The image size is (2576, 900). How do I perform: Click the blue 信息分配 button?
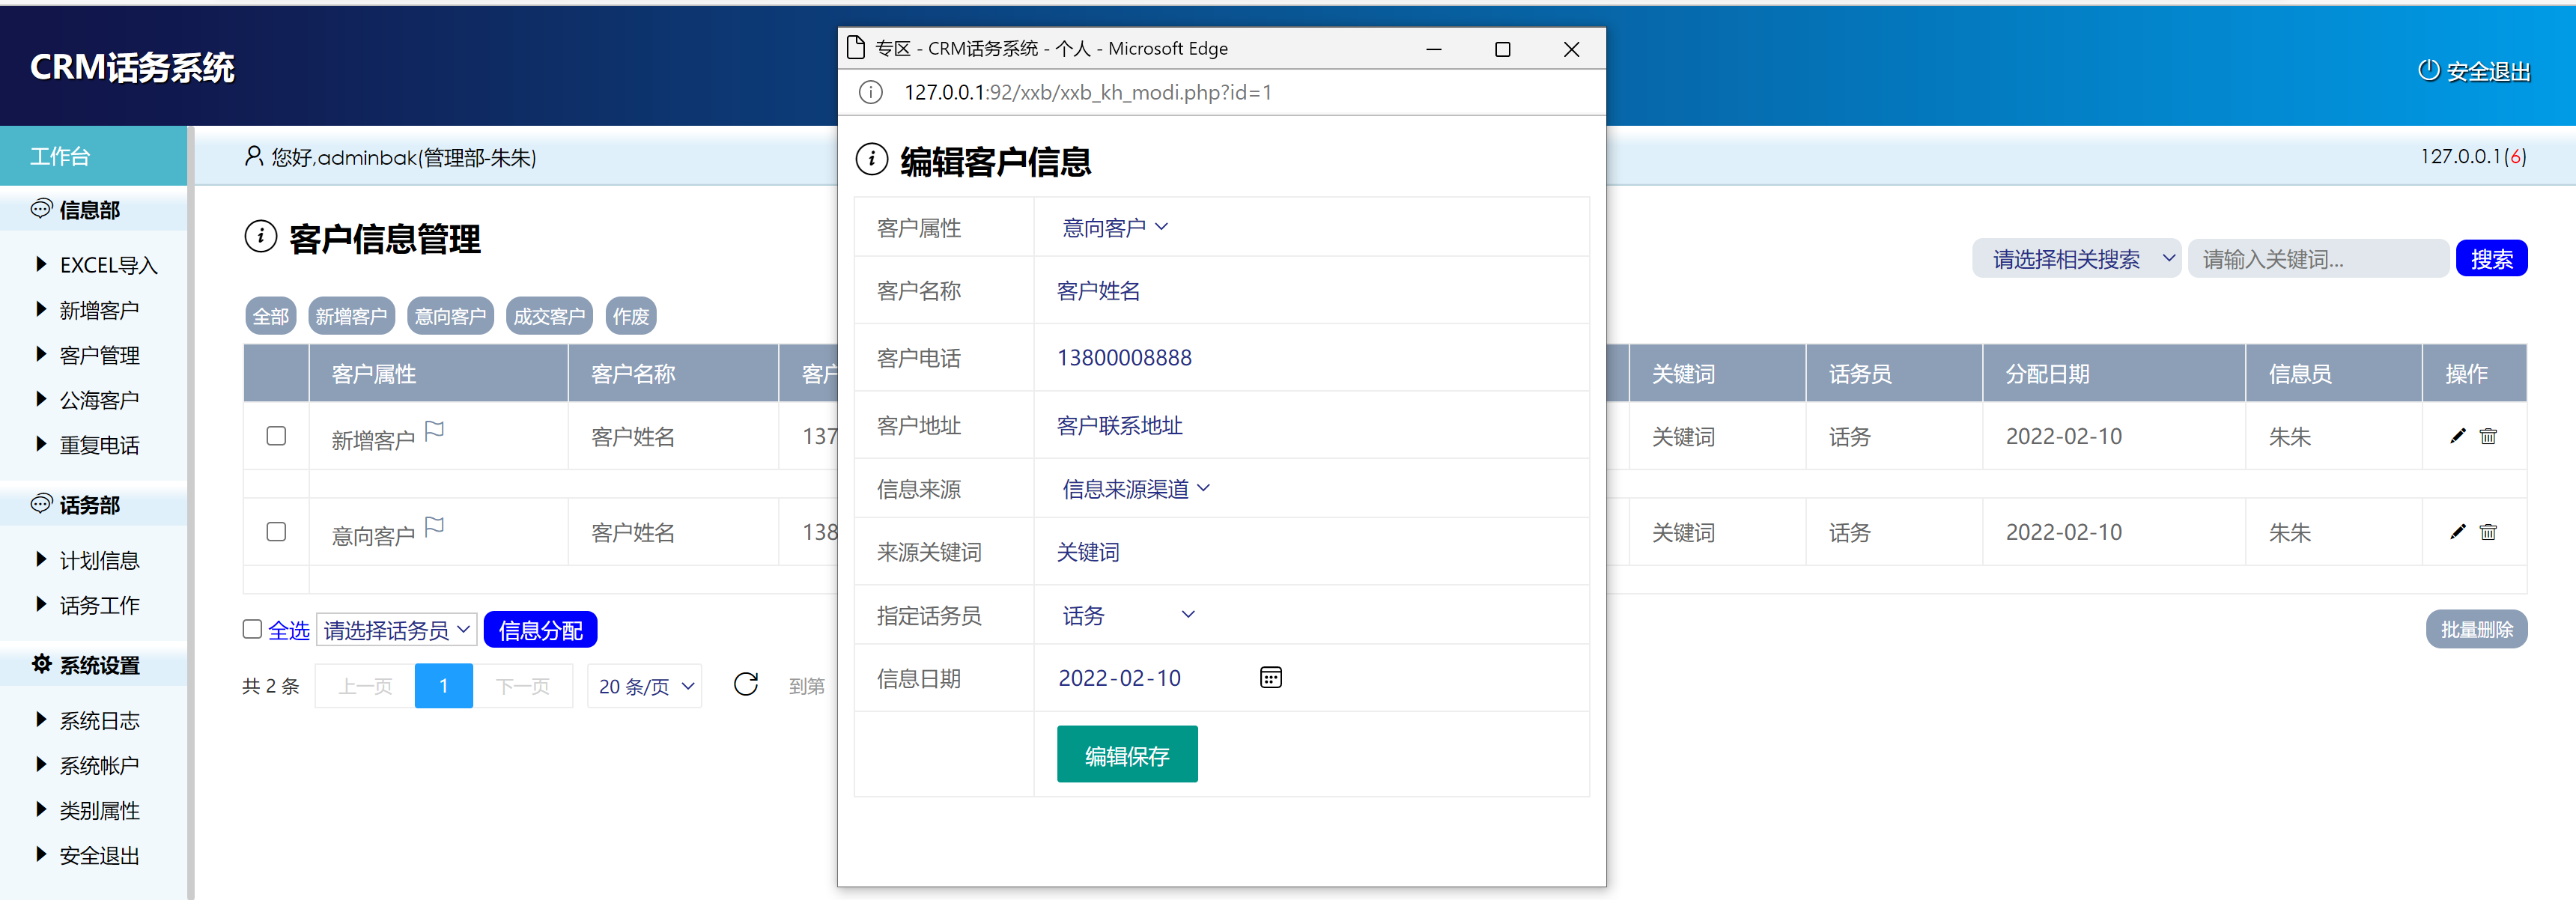click(540, 630)
